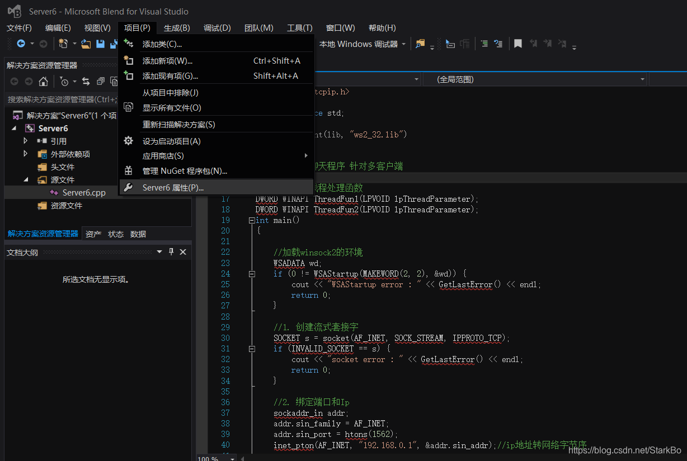This screenshot has width=687, height=461.
Task: Open the 文档大纲 panel options dropdown arrow
Action: tap(159, 252)
